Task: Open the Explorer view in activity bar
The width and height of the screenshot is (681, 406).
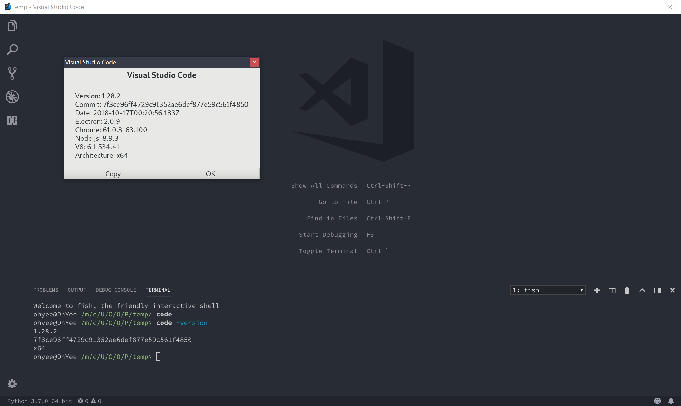Action: tap(12, 26)
